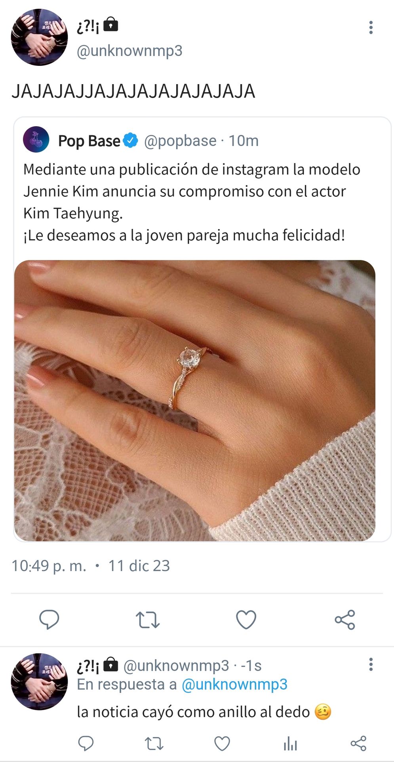Retweet the "anillo al dedo" reply
The width and height of the screenshot is (394, 762).
click(154, 743)
